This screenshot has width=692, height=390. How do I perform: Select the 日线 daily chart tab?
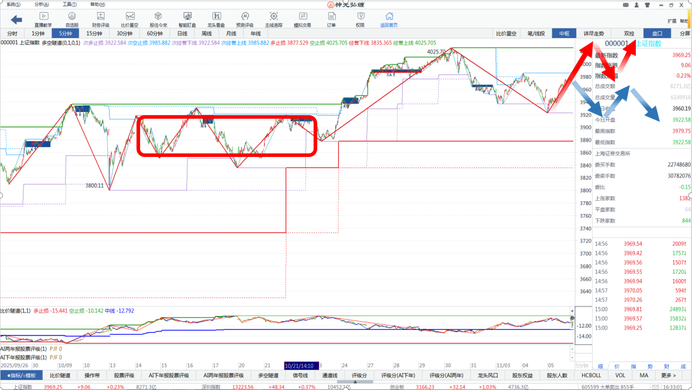[x=182, y=34]
